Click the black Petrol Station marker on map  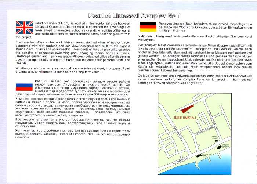pyautogui.click(x=216, y=141)
